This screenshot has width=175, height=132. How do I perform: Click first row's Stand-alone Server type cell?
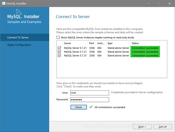point(118,48)
